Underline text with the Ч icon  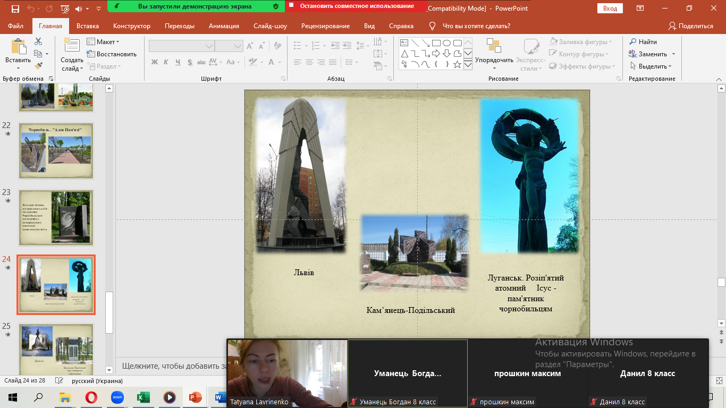[178, 62]
